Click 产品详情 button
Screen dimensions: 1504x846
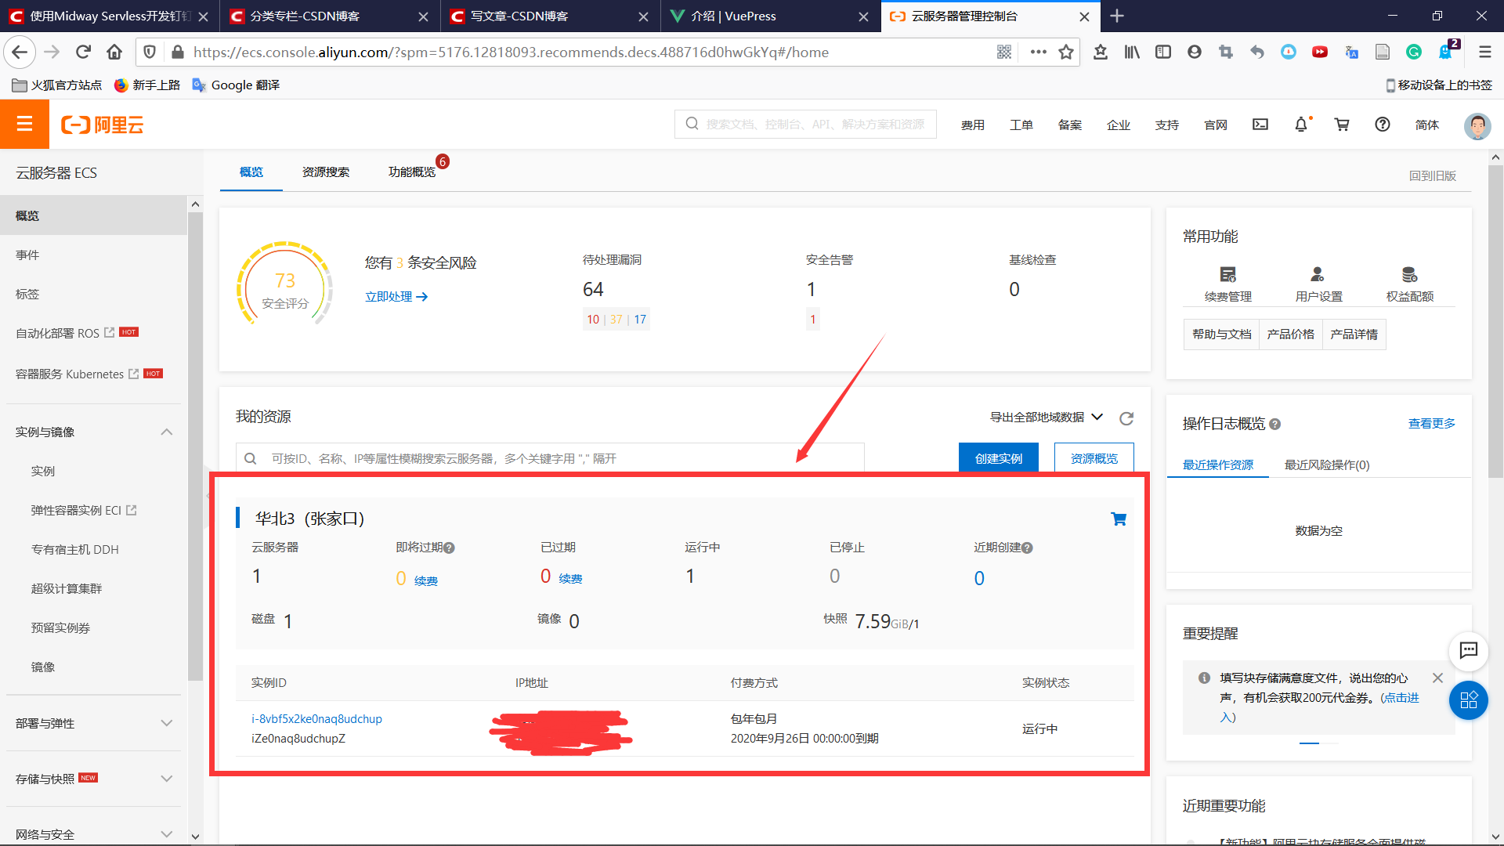(x=1354, y=334)
